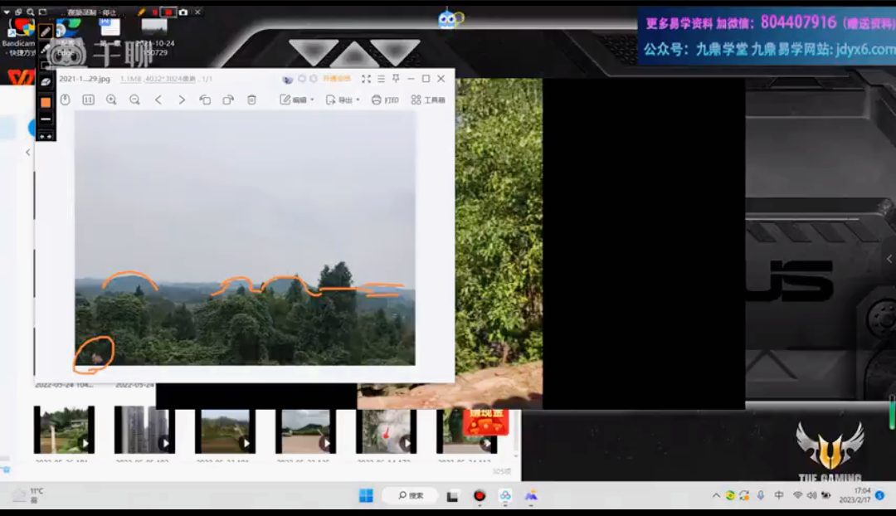Click the zoom out magnifier icon

[x=134, y=100]
